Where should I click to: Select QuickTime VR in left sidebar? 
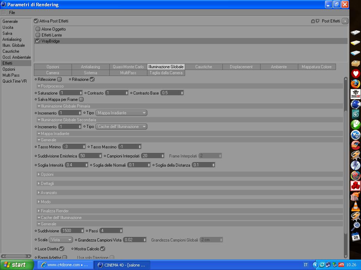pyautogui.click(x=14, y=81)
